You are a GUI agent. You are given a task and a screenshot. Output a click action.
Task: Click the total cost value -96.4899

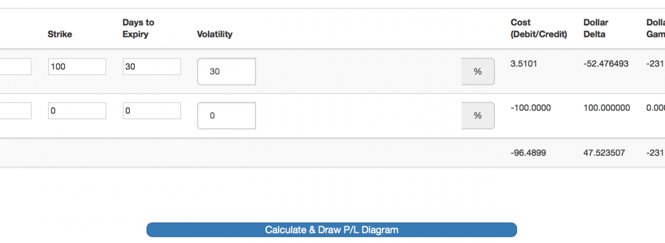coord(529,152)
